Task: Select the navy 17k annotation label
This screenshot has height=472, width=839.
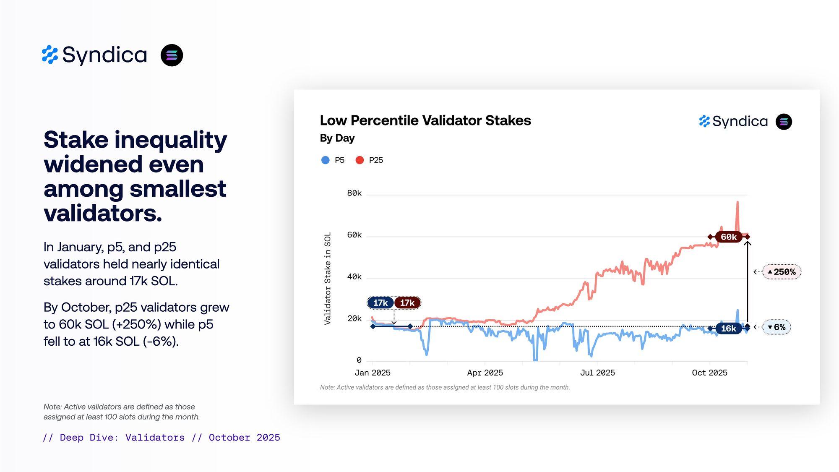Action: (x=380, y=303)
